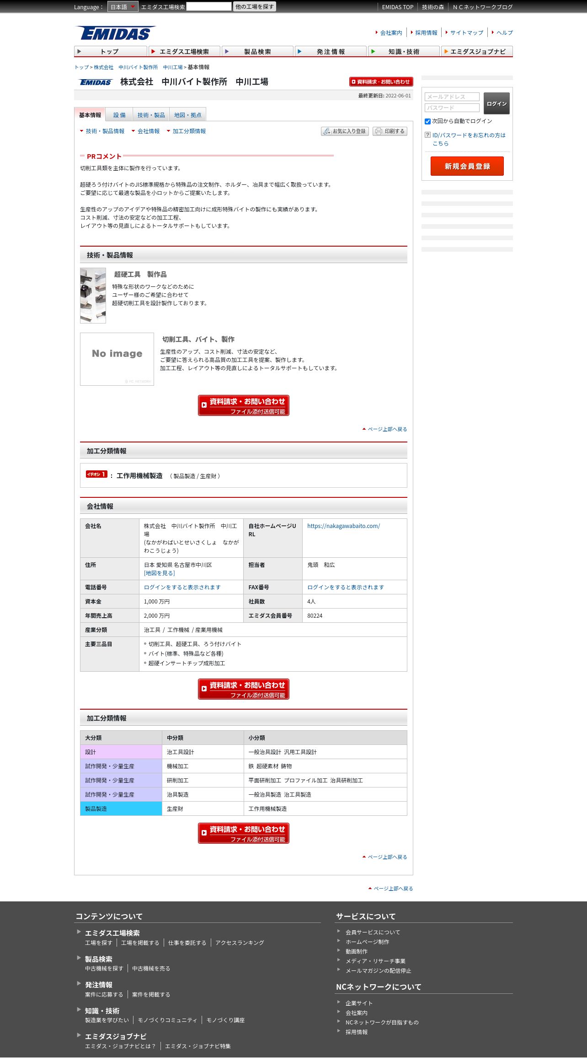The width and height of the screenshot is (587, 1062).
Task: Click breadcrumb トップ link
Action: [x=81, y=67]
